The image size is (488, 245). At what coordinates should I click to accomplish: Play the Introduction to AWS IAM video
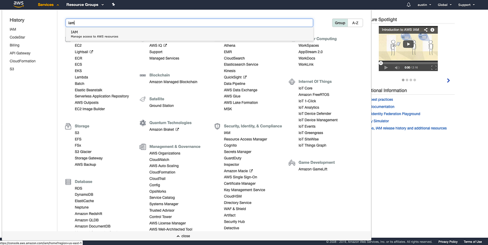(408, 44)
